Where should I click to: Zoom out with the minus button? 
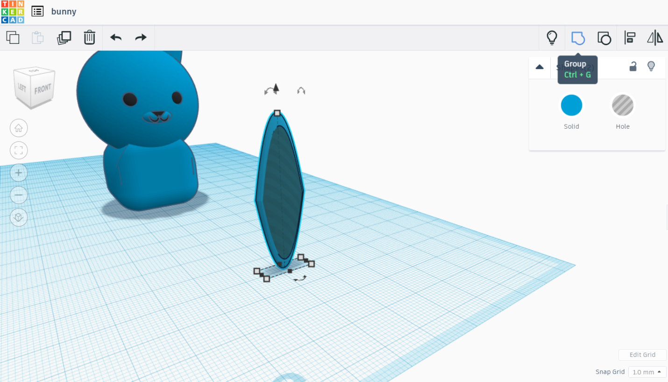coord(19,195)
